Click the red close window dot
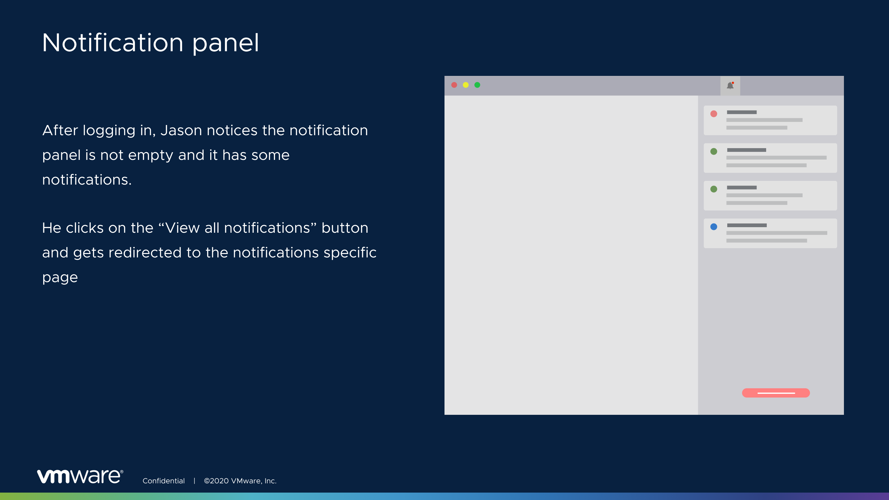The height and width of the screenshot is (500, 889). point(454,85)
